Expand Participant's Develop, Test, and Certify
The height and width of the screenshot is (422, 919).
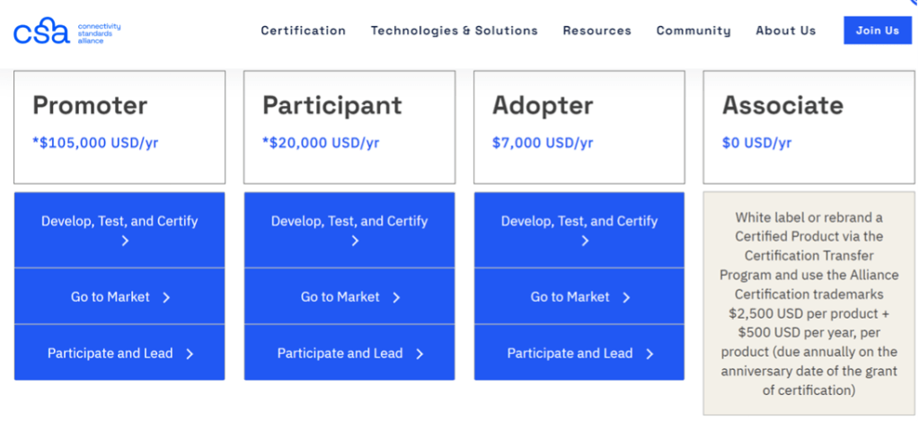[x=349, y=230]
